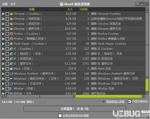Click the IE icon beside 浏览历史

(11, 59)
